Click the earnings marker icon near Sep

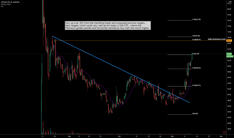click(x=72, y=132)
